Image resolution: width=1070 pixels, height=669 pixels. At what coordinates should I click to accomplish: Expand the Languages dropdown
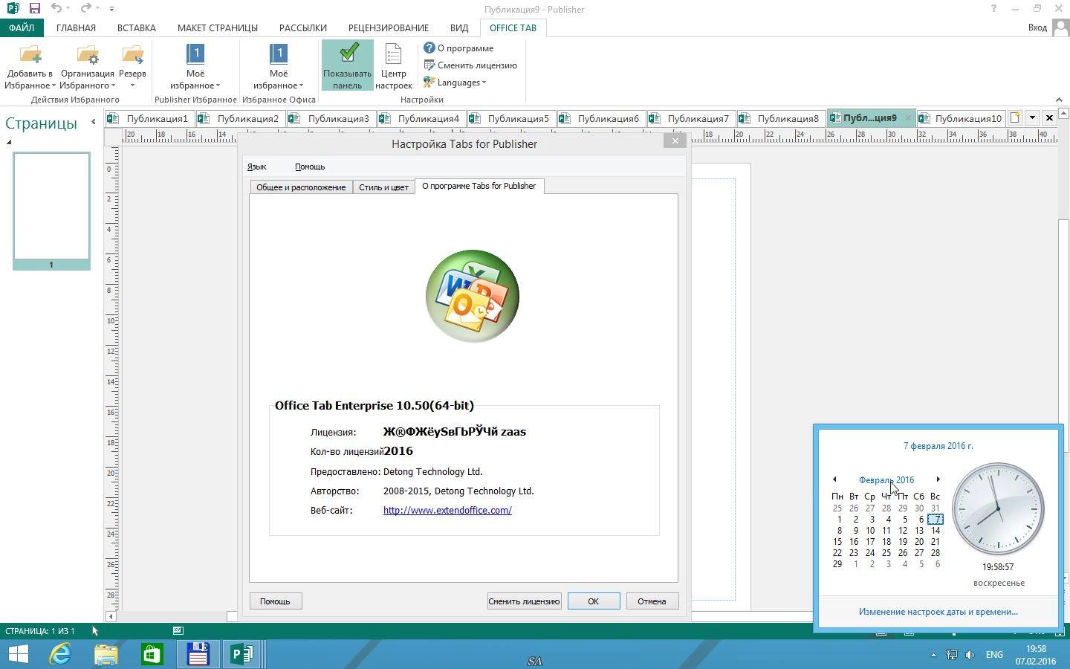coord(455,83)
